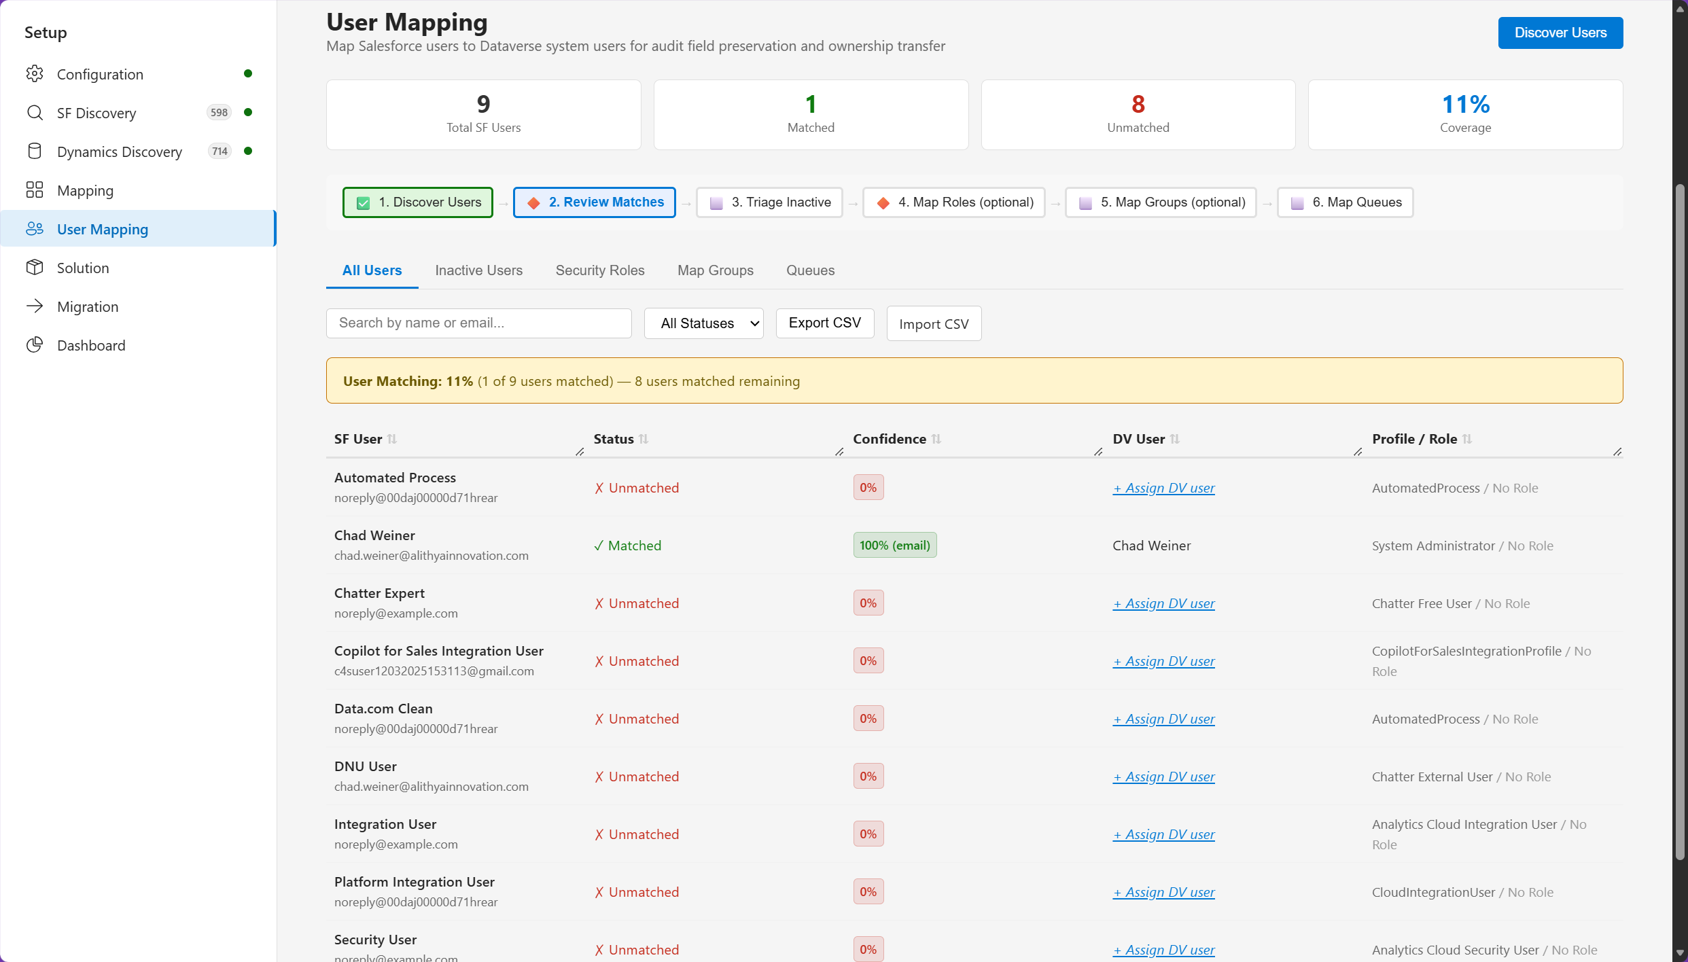Screen dimensions: 1688x962
Task: Click the User Mapping people icon
Action: [x=35, y=229]
